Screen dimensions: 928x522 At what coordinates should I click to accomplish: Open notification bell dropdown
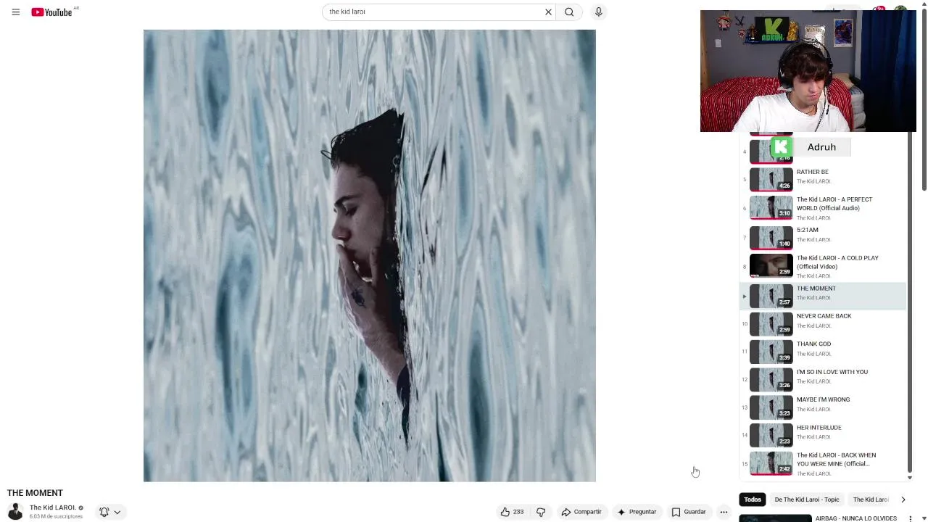click(x=110, y=512)
